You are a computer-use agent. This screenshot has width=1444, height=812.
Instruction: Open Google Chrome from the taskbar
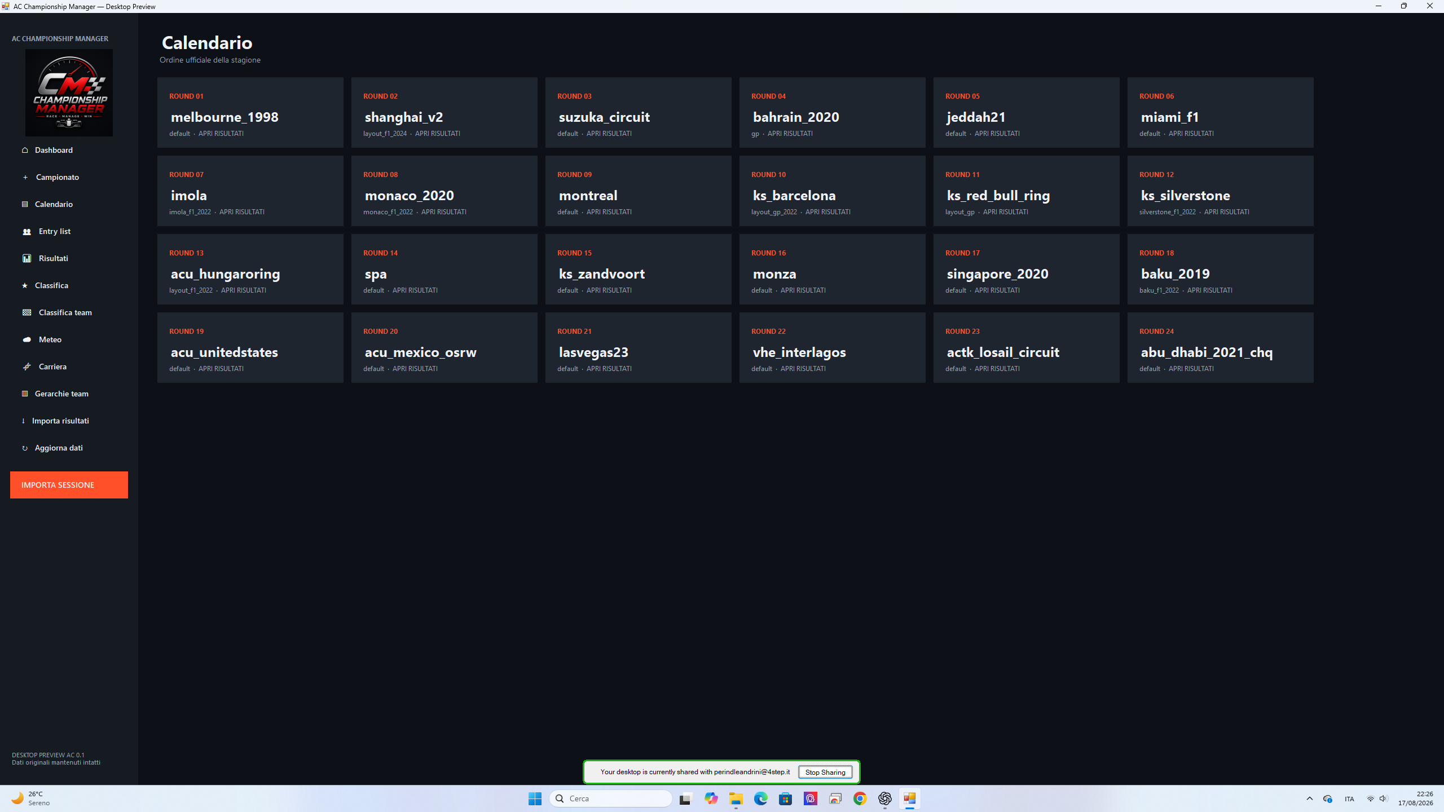tap(860, 798)
